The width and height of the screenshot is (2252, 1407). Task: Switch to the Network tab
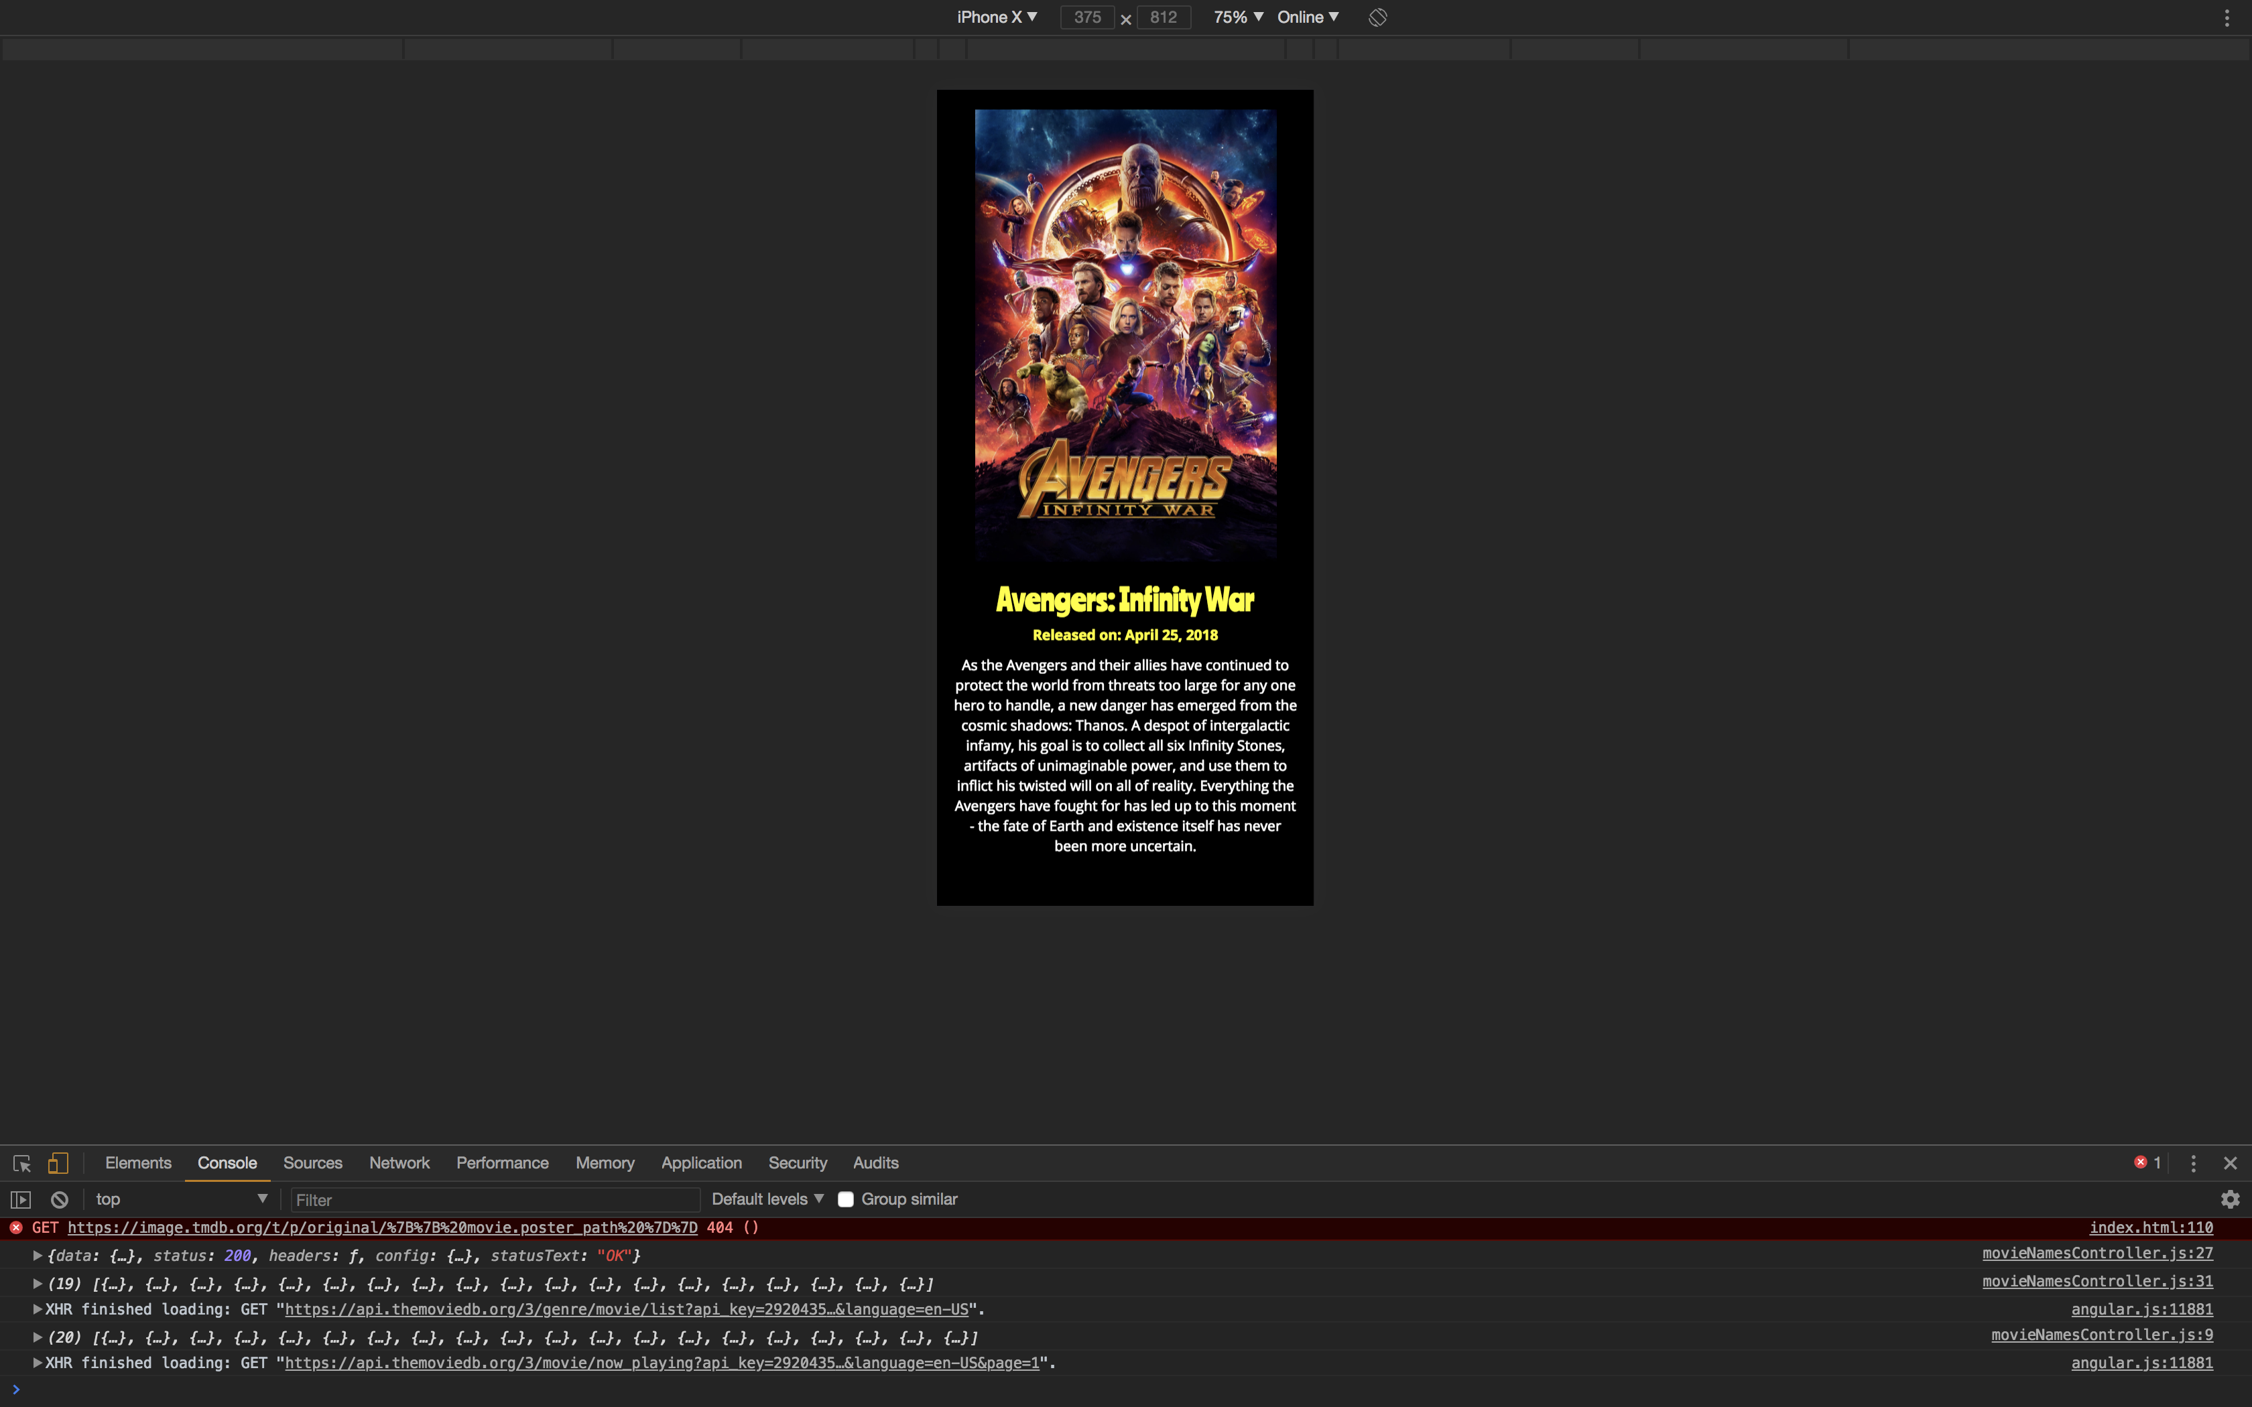(398, 1162)
